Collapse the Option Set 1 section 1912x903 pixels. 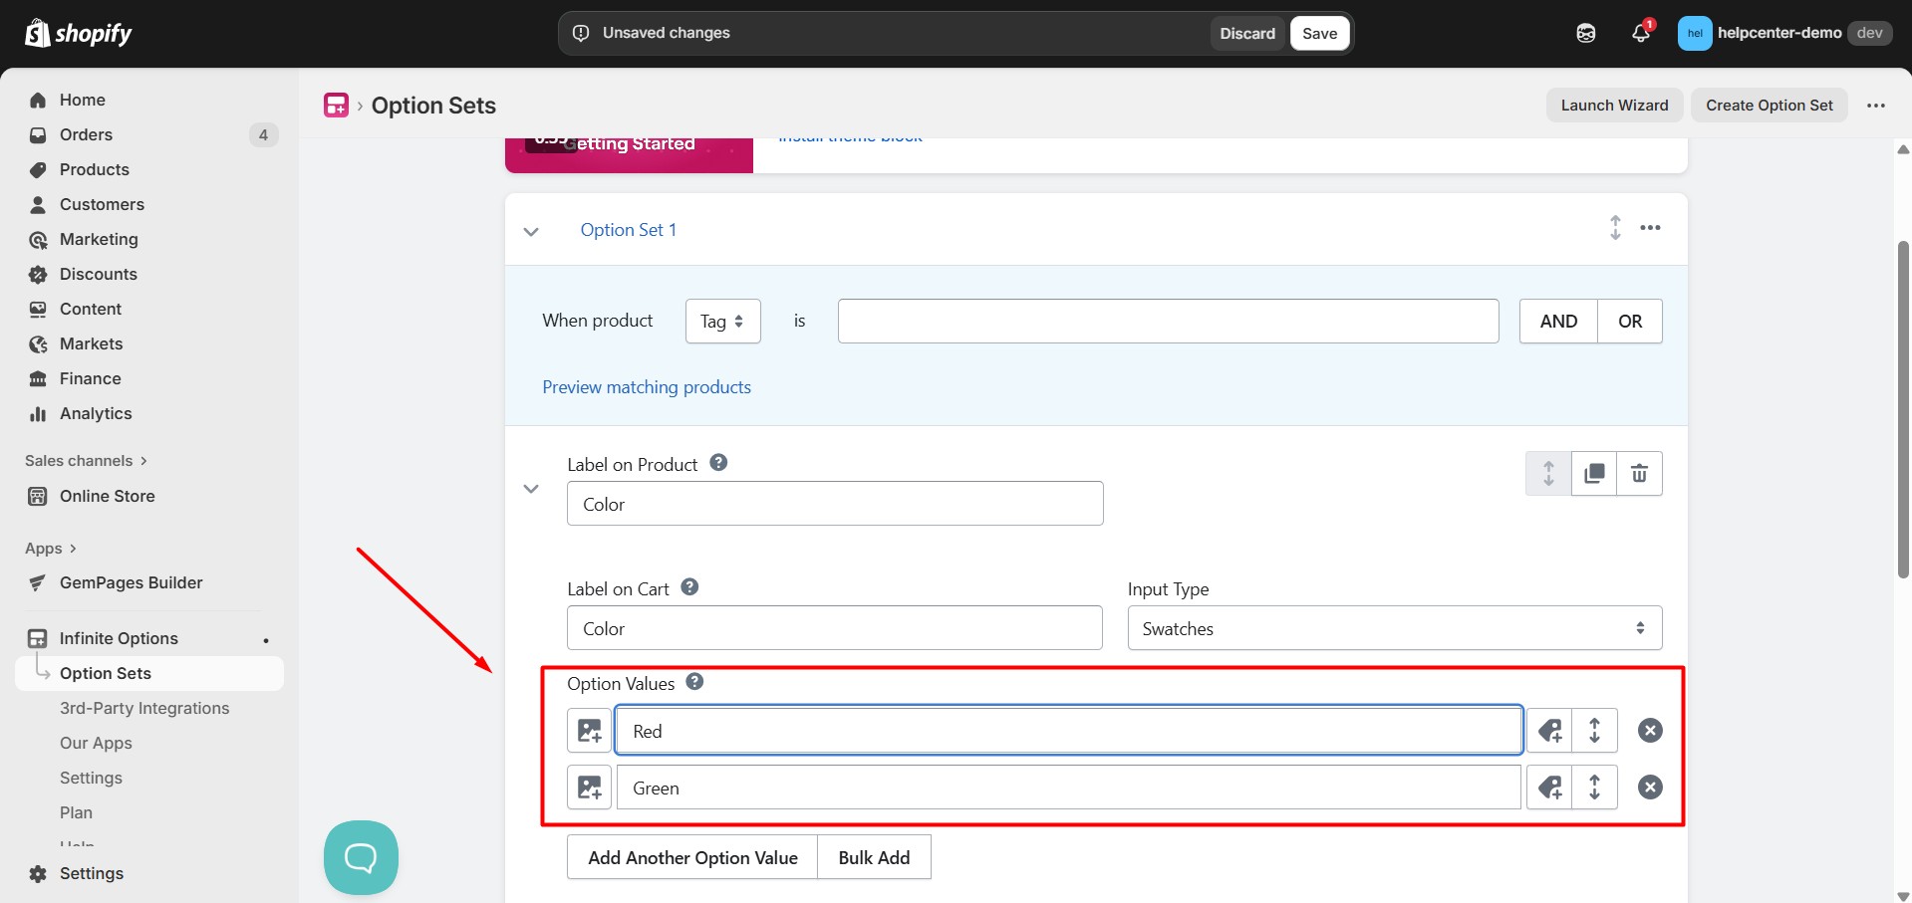coord(530,231)
